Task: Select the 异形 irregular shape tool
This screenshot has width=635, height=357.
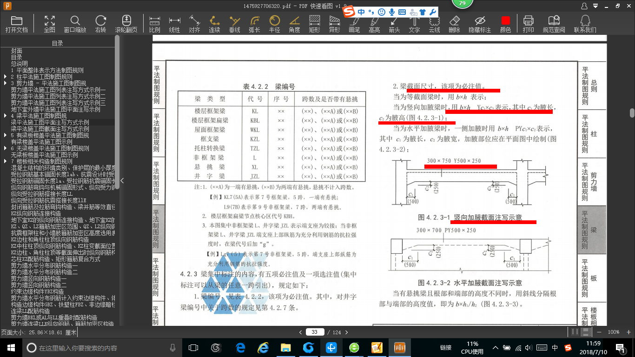Action: [334, 24]
